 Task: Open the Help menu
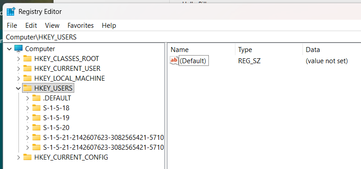tap(109, 26)
